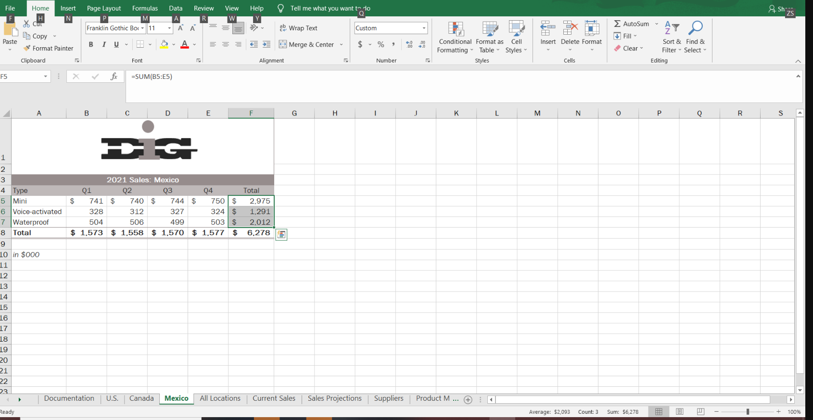Open the number format Custom dropdown
813x420 pixels.
424,28
